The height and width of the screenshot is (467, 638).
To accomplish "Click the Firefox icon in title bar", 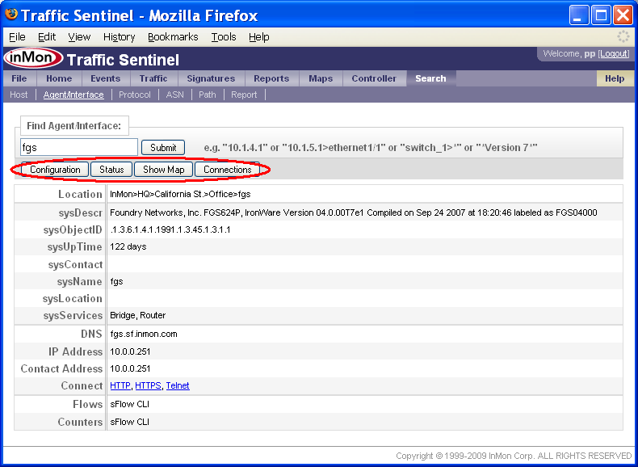I will click(x=11, y=15).
